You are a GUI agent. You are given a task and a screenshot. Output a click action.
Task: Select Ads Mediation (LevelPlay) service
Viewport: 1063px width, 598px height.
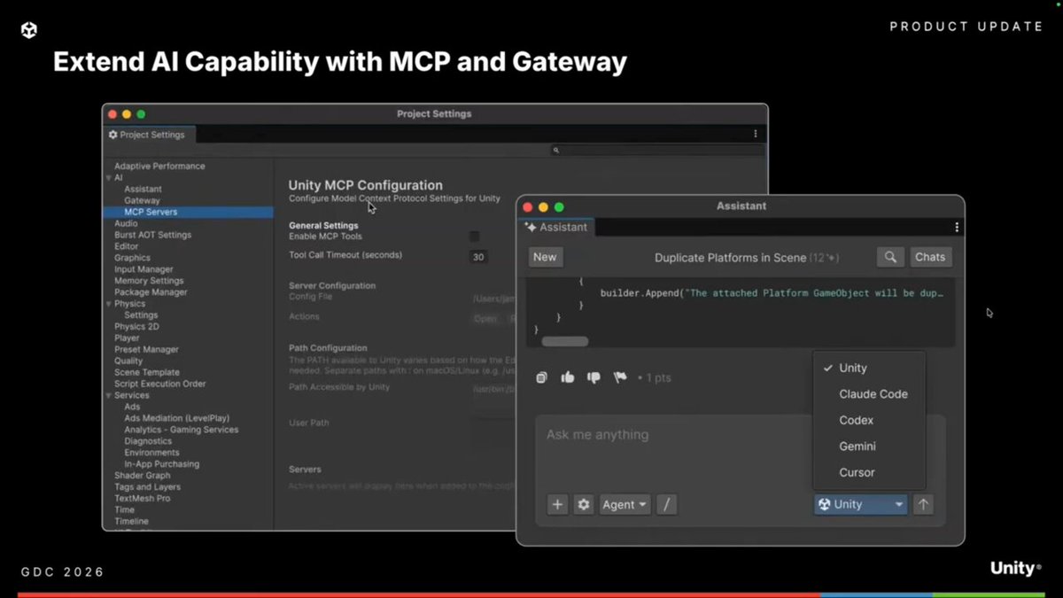coord(178,418)
